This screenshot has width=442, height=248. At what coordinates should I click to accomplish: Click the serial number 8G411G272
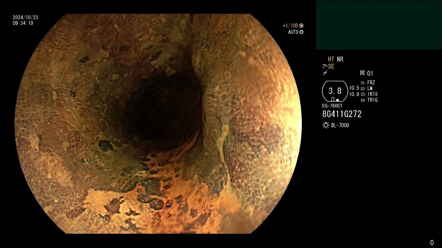(342, 114)
